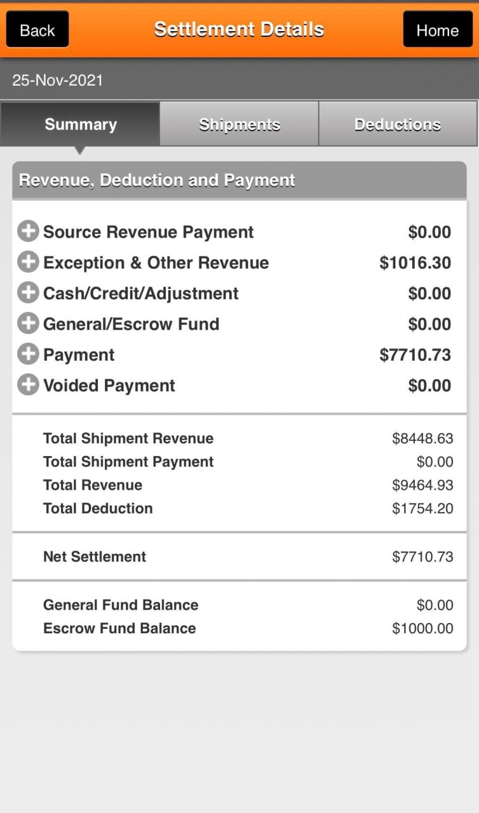Expand Source Revenue Payment plus icon
The width and height of the screenshot is (479, 813).
click(x=28, y=232)
